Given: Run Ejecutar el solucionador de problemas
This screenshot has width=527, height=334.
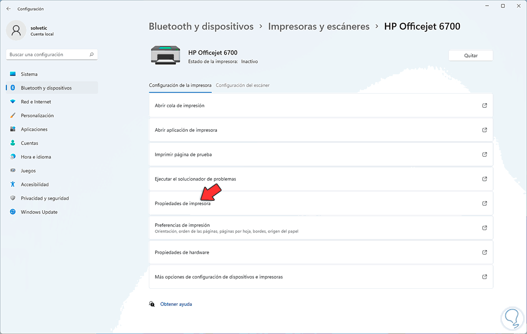Looking at the screenshot, I should click(x=321, y=179).
